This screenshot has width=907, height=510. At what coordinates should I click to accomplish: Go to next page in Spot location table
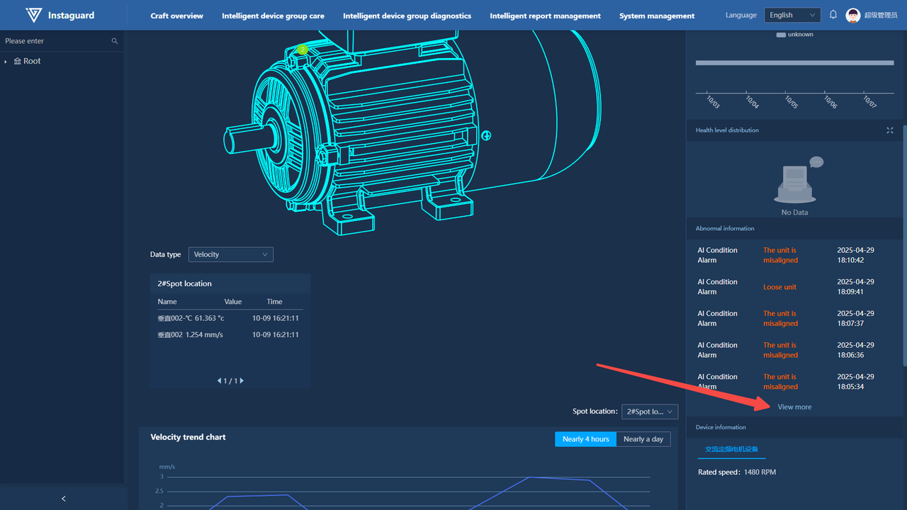click(242, 381)
